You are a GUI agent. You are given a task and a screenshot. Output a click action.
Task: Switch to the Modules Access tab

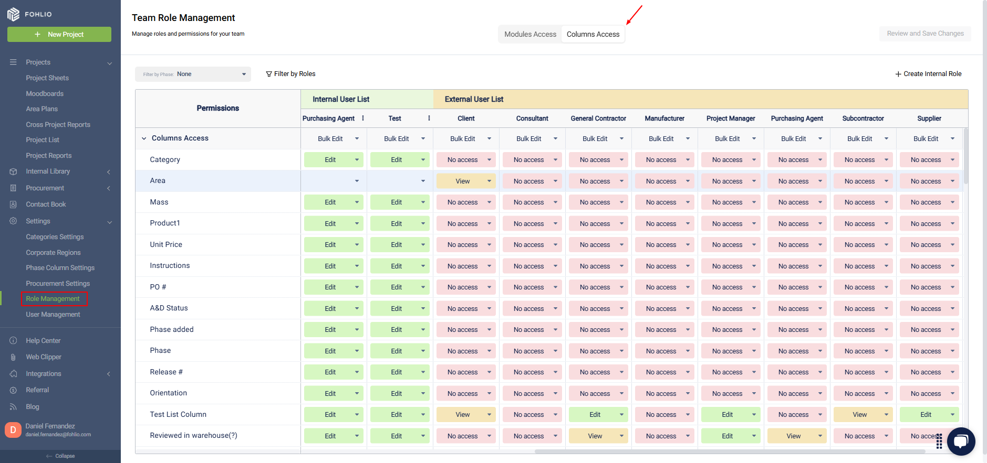pyautogui.click(x=530, y=34)
